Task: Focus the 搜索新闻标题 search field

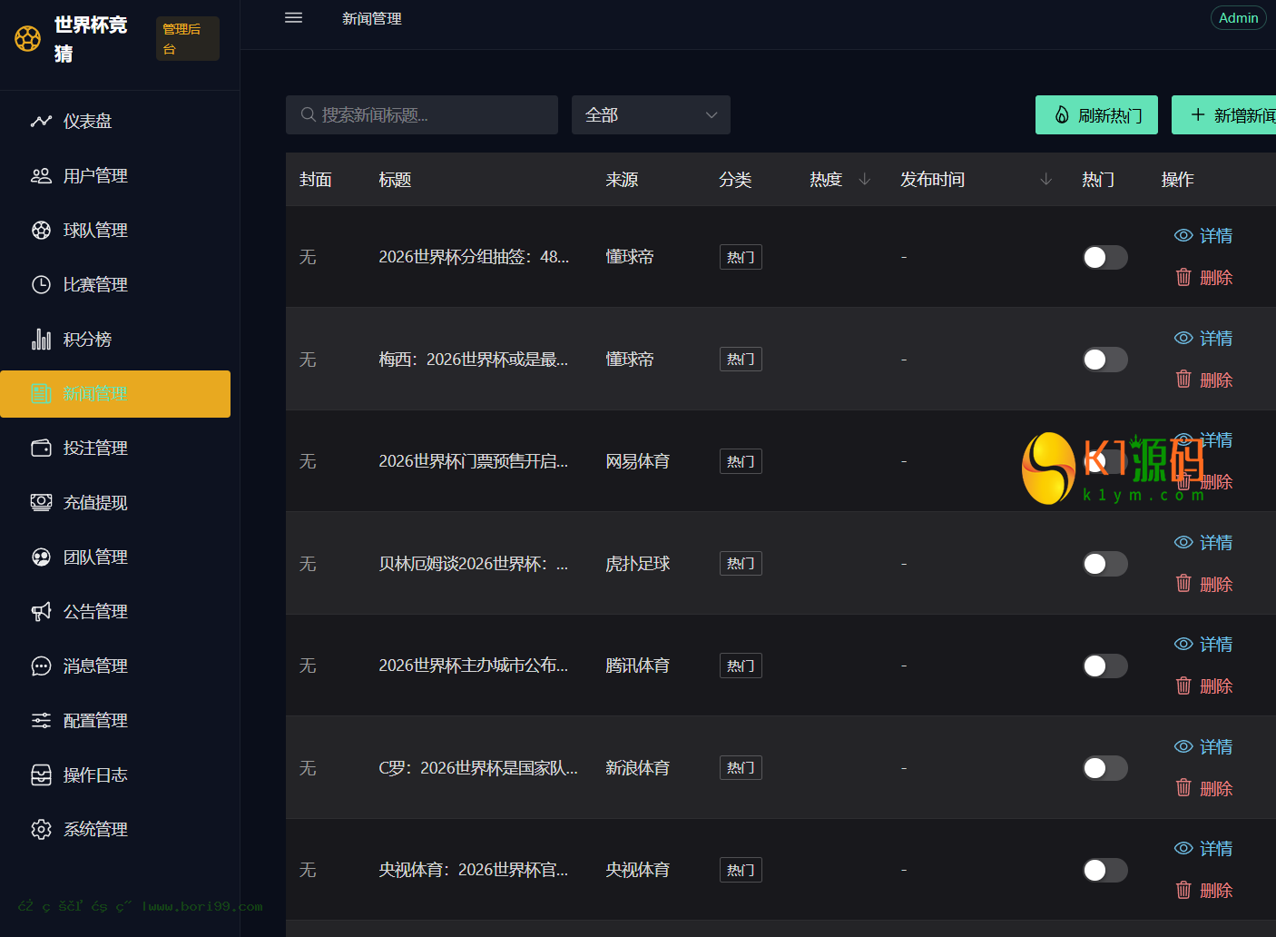Action: pyautogui.click(x=422, y=114)
